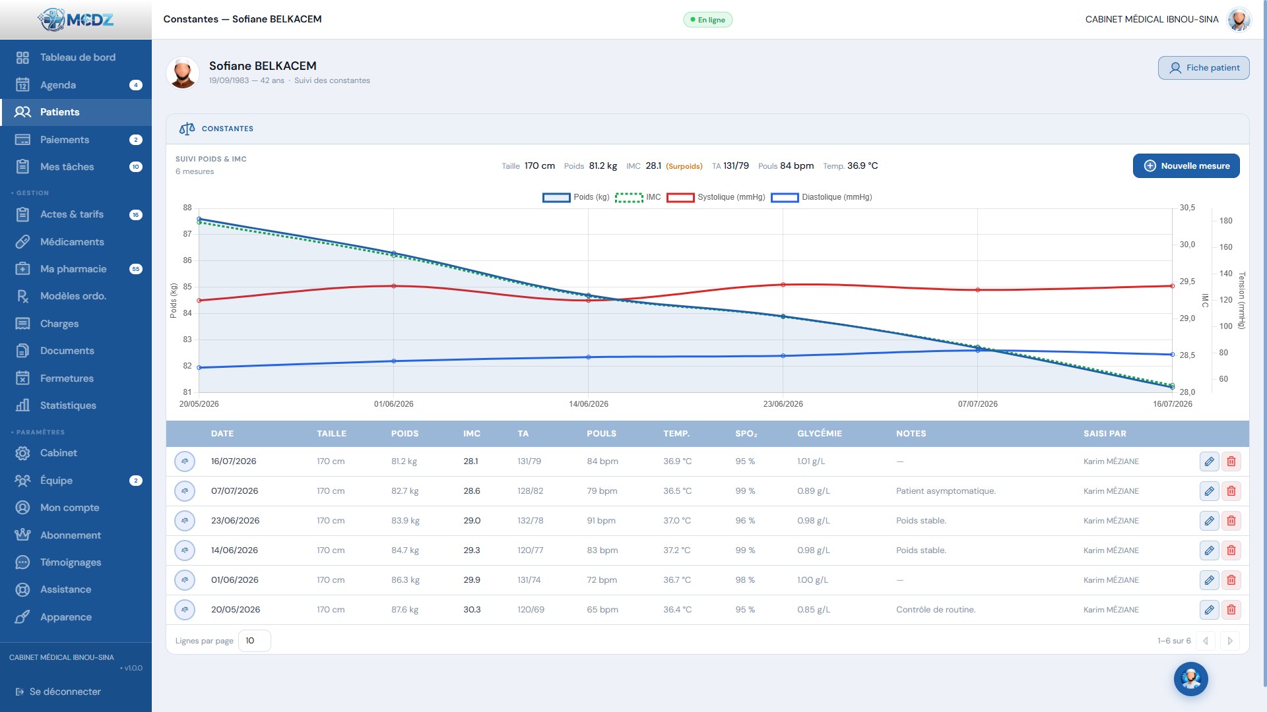Go to previous page of measurements

pos(1206,641)
